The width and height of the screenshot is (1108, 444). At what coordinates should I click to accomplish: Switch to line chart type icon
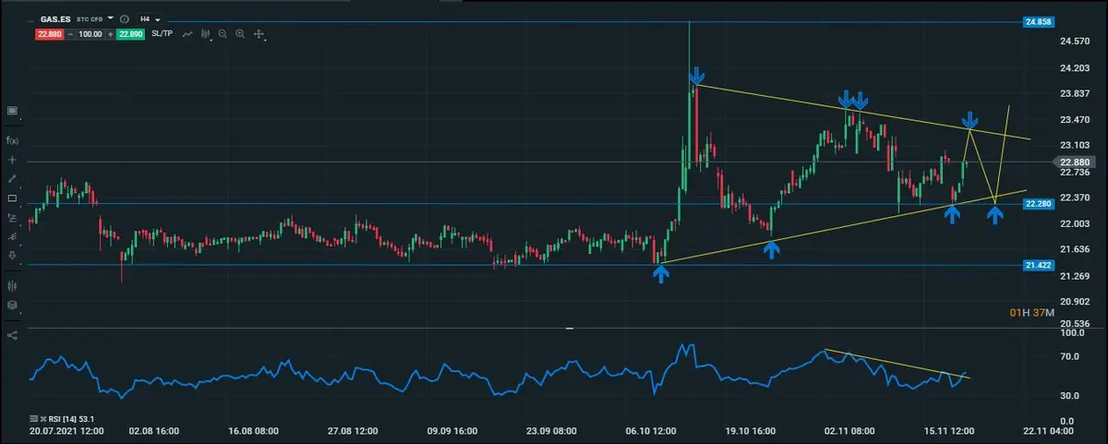tap(187, 34)
